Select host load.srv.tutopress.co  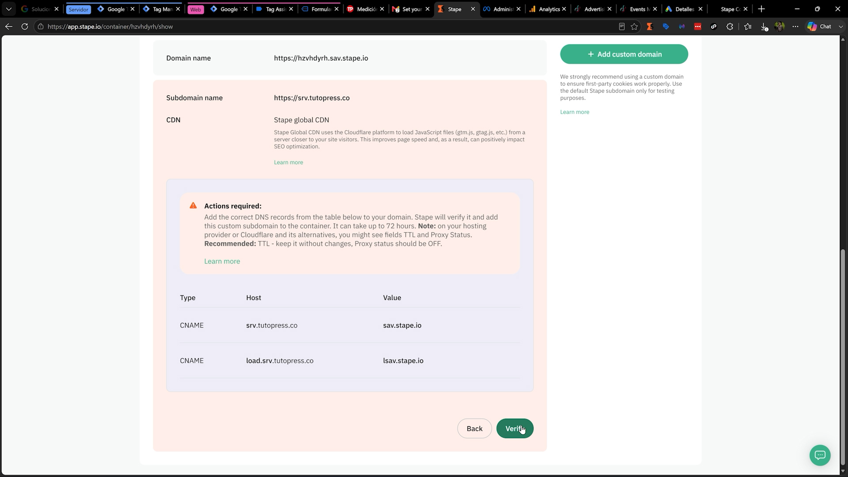coord(280,361)
